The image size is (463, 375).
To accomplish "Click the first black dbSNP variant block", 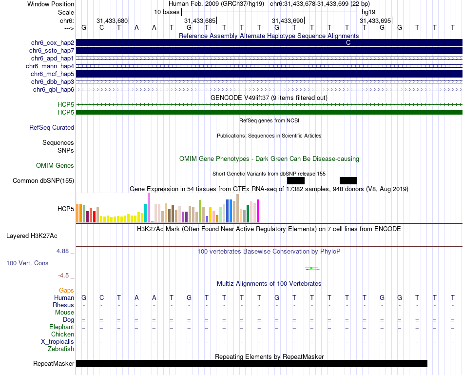I will 295,180.
